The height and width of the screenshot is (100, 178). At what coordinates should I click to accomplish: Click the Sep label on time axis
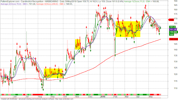pos(53,97)
